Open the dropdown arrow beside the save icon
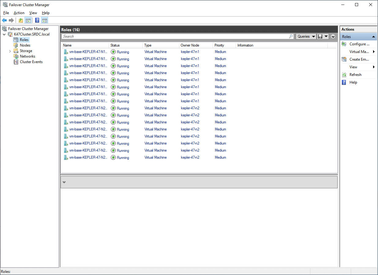Screen dimensions: 378x275 [326, 36]
